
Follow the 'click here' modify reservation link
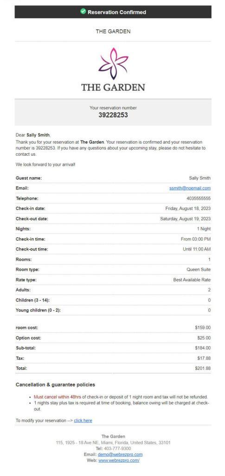pyautogui.click(x=83, y=420)
